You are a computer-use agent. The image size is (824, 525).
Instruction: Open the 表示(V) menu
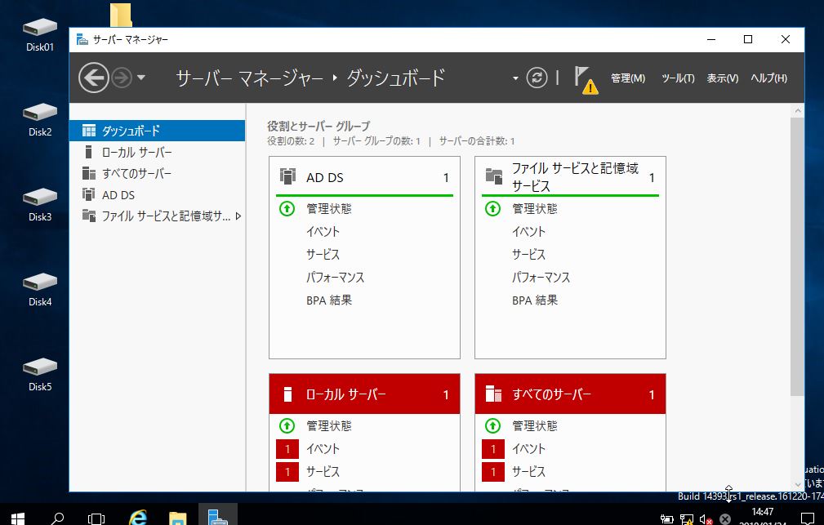point(723,78)
